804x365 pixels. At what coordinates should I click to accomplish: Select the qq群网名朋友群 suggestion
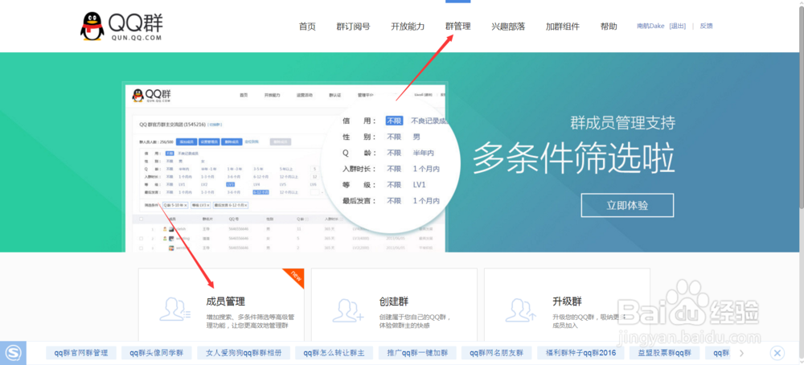click(496, 353)
